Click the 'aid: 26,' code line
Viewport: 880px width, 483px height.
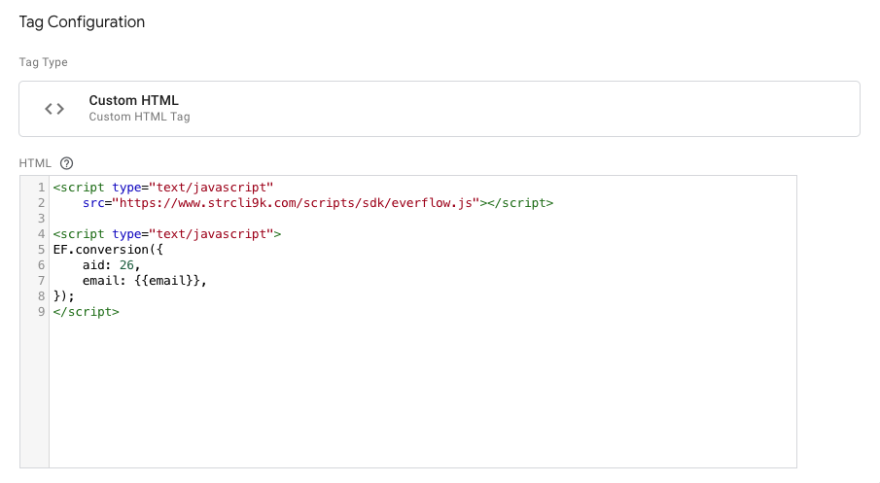click(x=111, y=264)
